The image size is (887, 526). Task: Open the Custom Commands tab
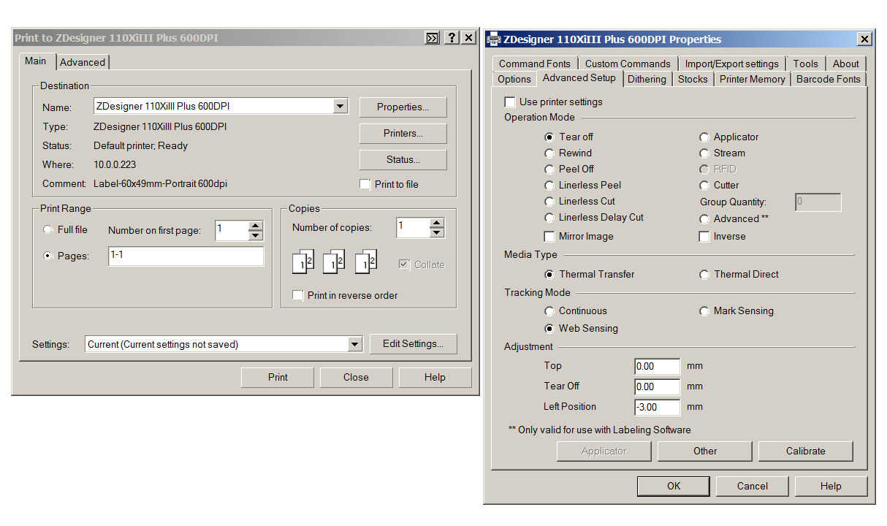(628, 64)
